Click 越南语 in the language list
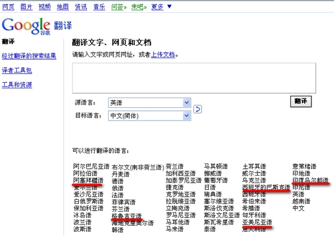This screenshot has width=334, height=241. tap(301, 201)
